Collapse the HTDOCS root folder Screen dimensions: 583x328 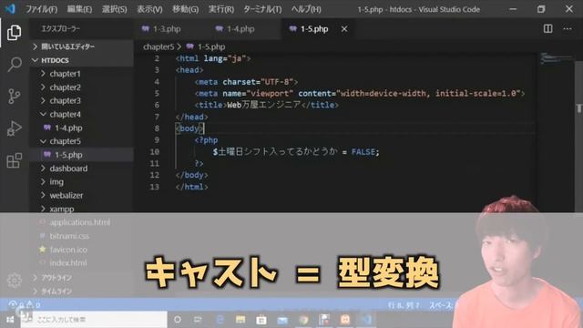point(36,60)
